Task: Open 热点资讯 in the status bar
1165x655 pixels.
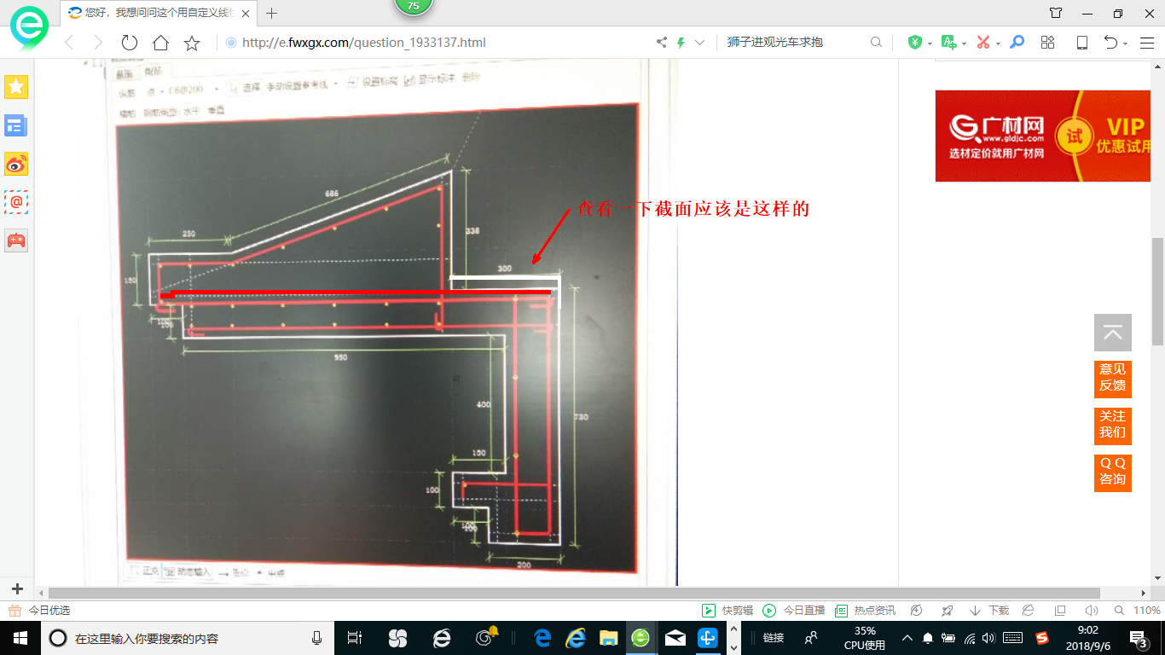Action: 865,611
